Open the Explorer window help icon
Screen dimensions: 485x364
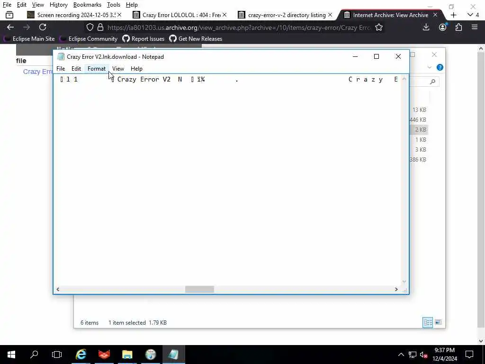[440, 67]
